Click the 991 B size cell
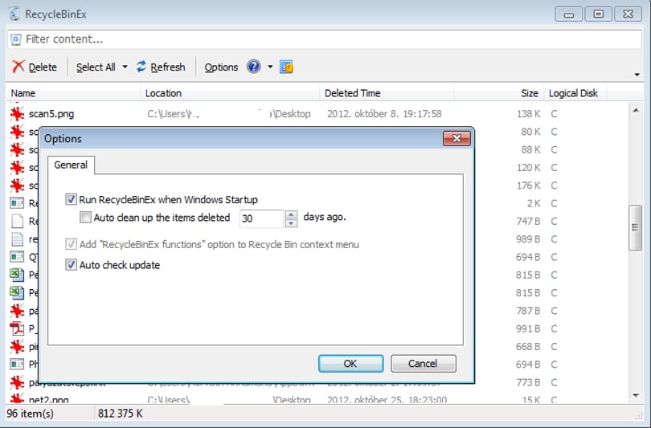Viewport: 651px width, 428px height. coord(528,328)
